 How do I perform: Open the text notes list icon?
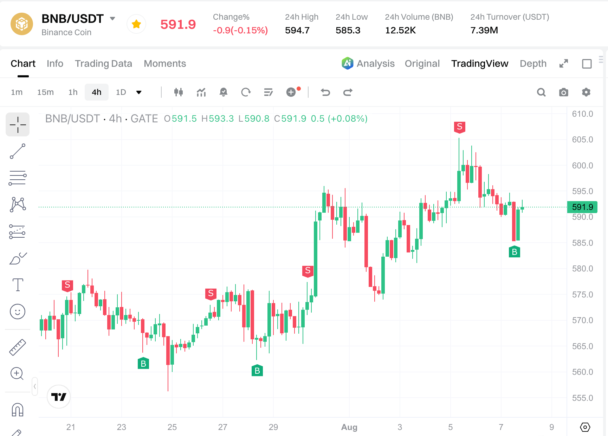click(269, 92)
